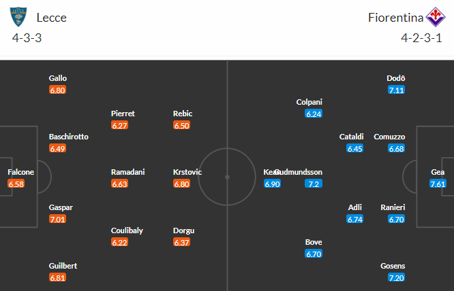Select Gea's 7.61 rating badge
Screen dimensions: 454x291
click(438, 184)
